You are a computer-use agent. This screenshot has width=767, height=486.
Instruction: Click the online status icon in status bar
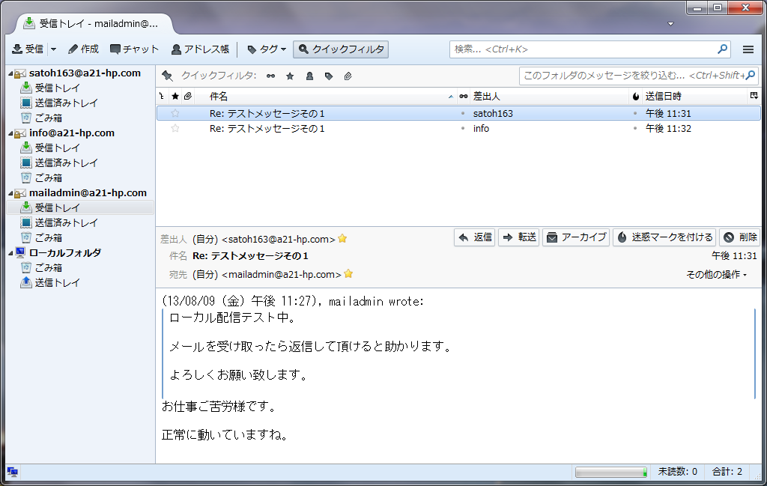coord(12,472)
